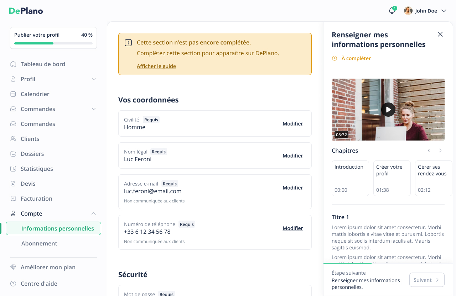Click Modifier for Numéro de téléphone
The height and width of the screenshot is (296, 456).
(x=293, y=228)
